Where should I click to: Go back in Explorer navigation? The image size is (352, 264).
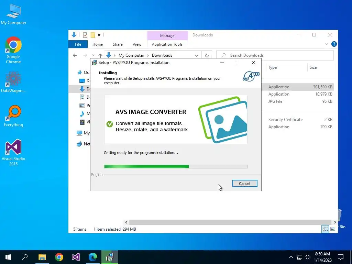[x=75, y=55]
